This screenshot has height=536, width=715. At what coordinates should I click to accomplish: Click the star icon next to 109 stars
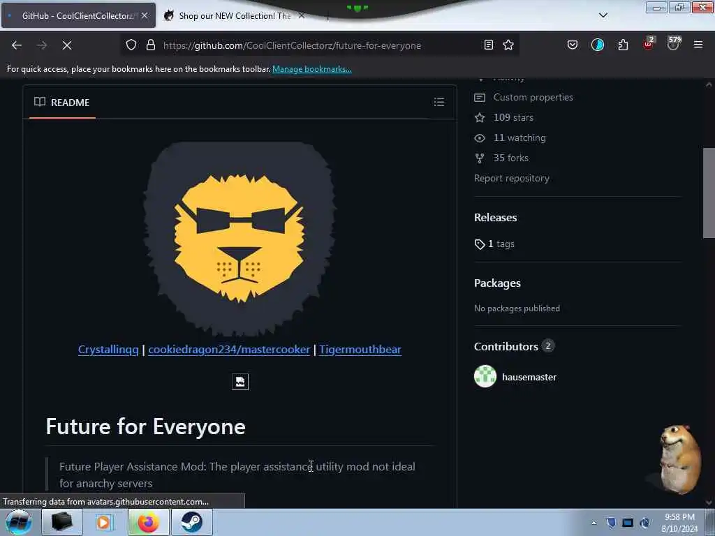480,117
